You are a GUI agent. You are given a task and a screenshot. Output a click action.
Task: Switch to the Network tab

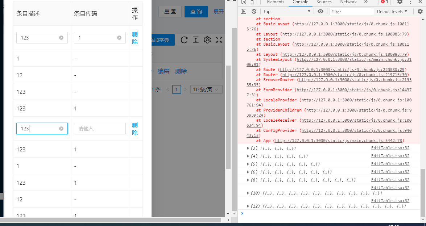348,2
